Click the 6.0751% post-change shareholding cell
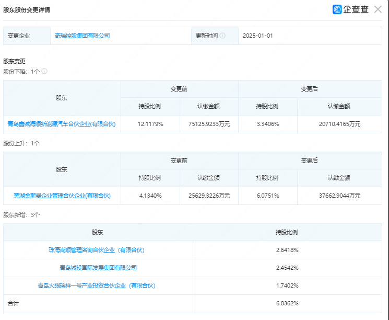 pos(267,196)
